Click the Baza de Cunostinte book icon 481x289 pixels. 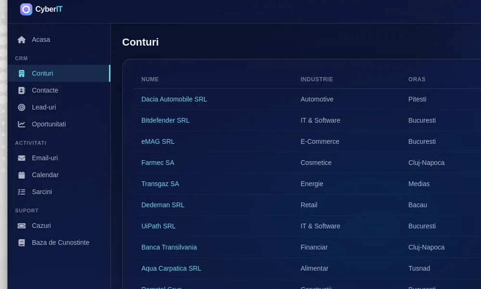22,242
